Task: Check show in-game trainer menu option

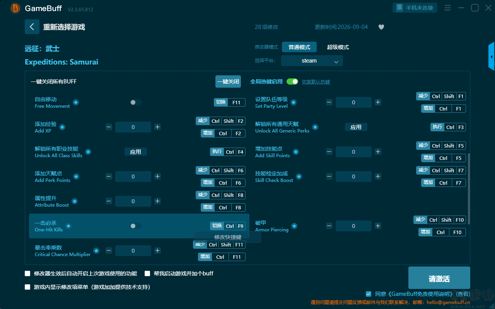Action: click(x=27, y=287)
